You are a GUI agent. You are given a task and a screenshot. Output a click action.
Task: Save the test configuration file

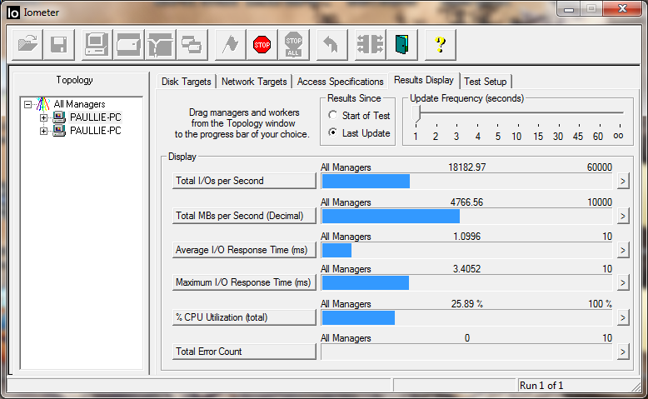pyautogui.click(x=59, y=44)
